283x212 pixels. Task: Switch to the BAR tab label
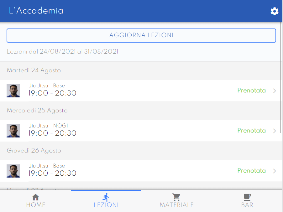[247, 205]
